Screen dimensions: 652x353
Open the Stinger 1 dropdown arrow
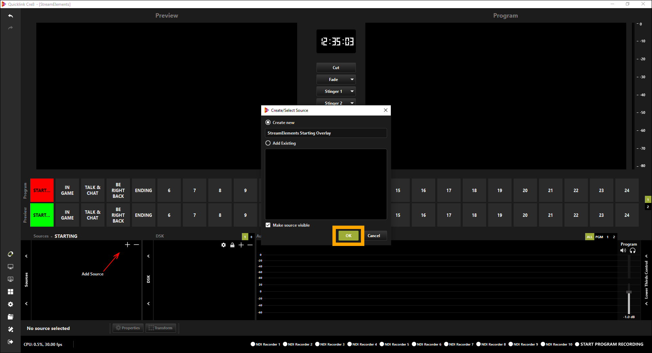pos(352,91)
